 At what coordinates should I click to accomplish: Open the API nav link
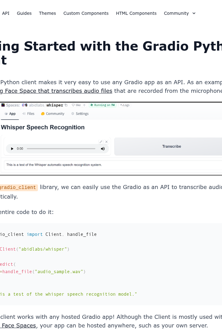(6, 13)
